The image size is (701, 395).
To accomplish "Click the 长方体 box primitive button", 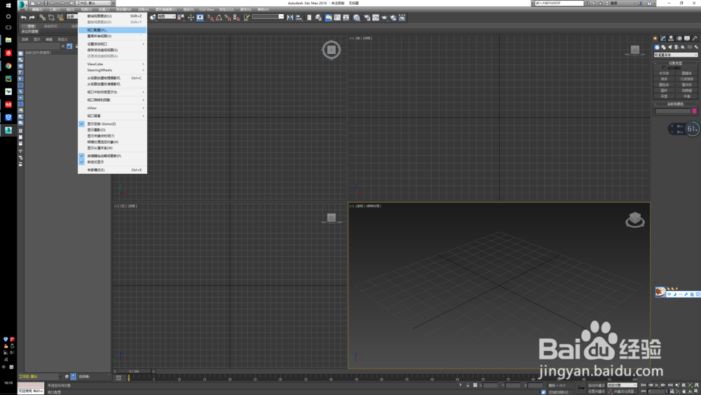I will (x=664, y=74).
